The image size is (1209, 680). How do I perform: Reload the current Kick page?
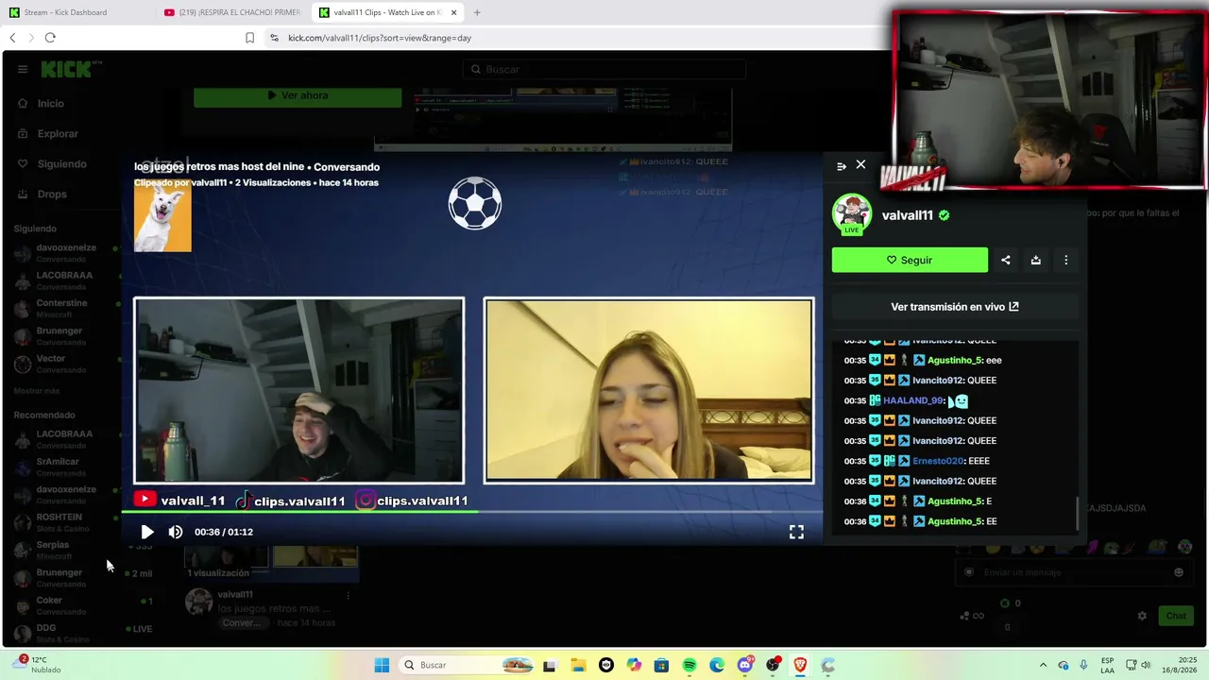50,38
